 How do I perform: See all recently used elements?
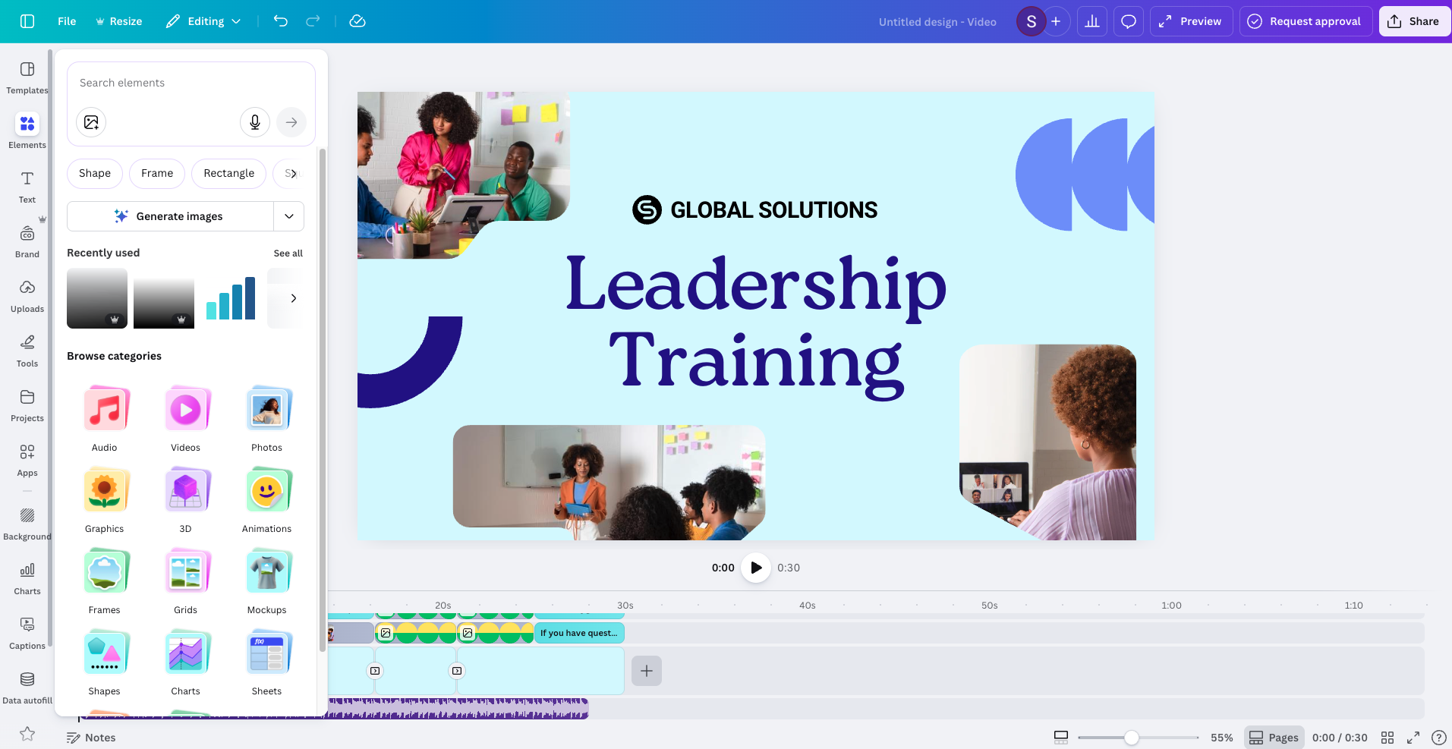click(x=288, y=253)
